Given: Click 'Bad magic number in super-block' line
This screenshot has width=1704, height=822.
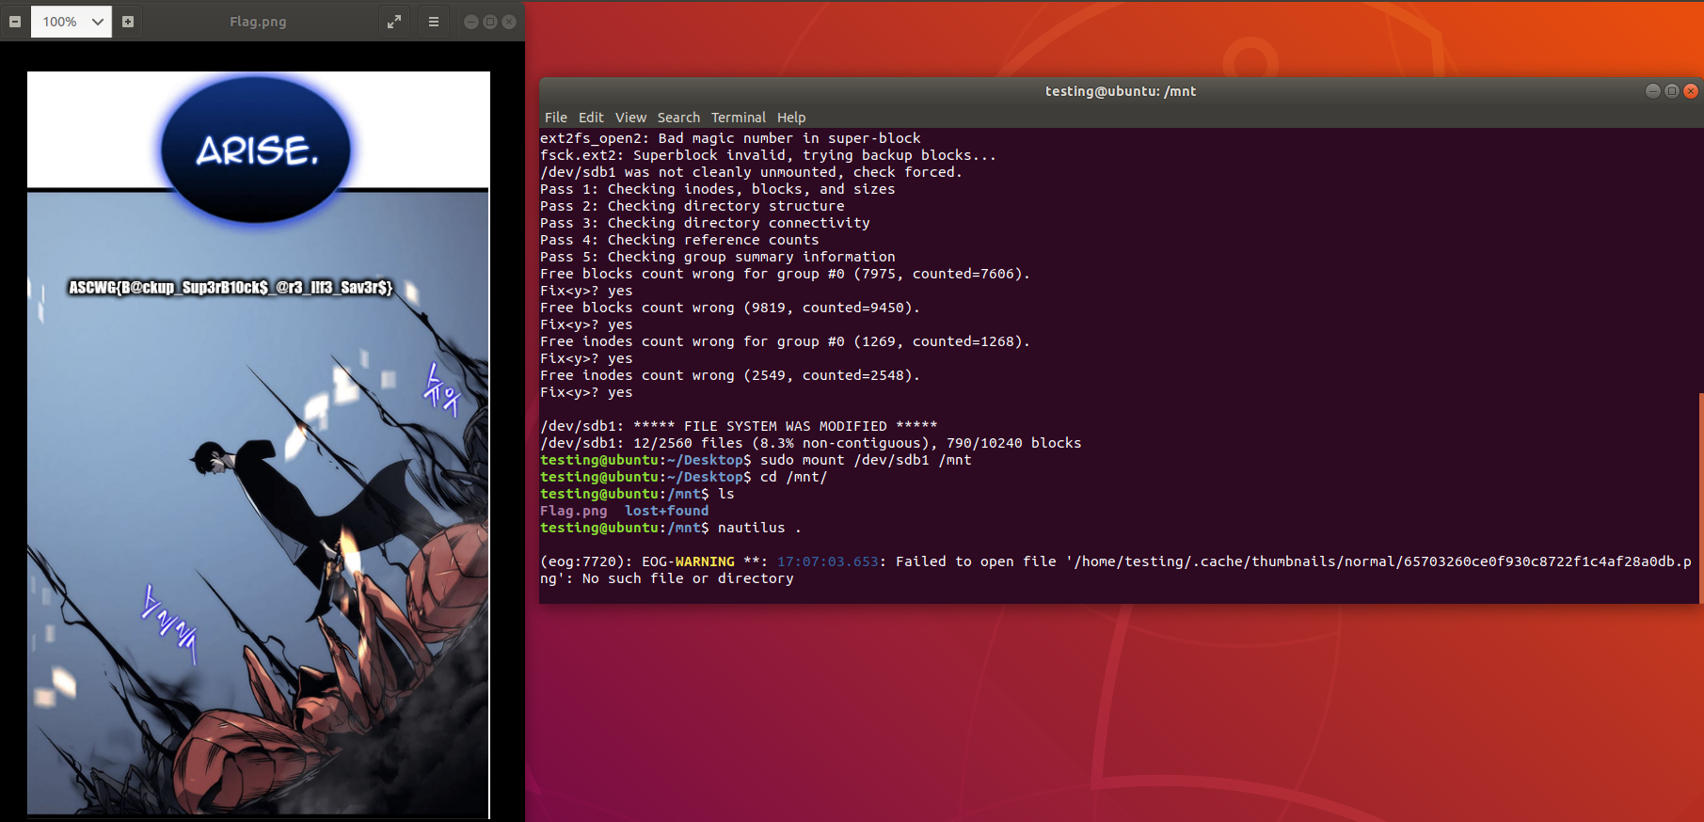Looking at the screenshot, I should 730,138.
